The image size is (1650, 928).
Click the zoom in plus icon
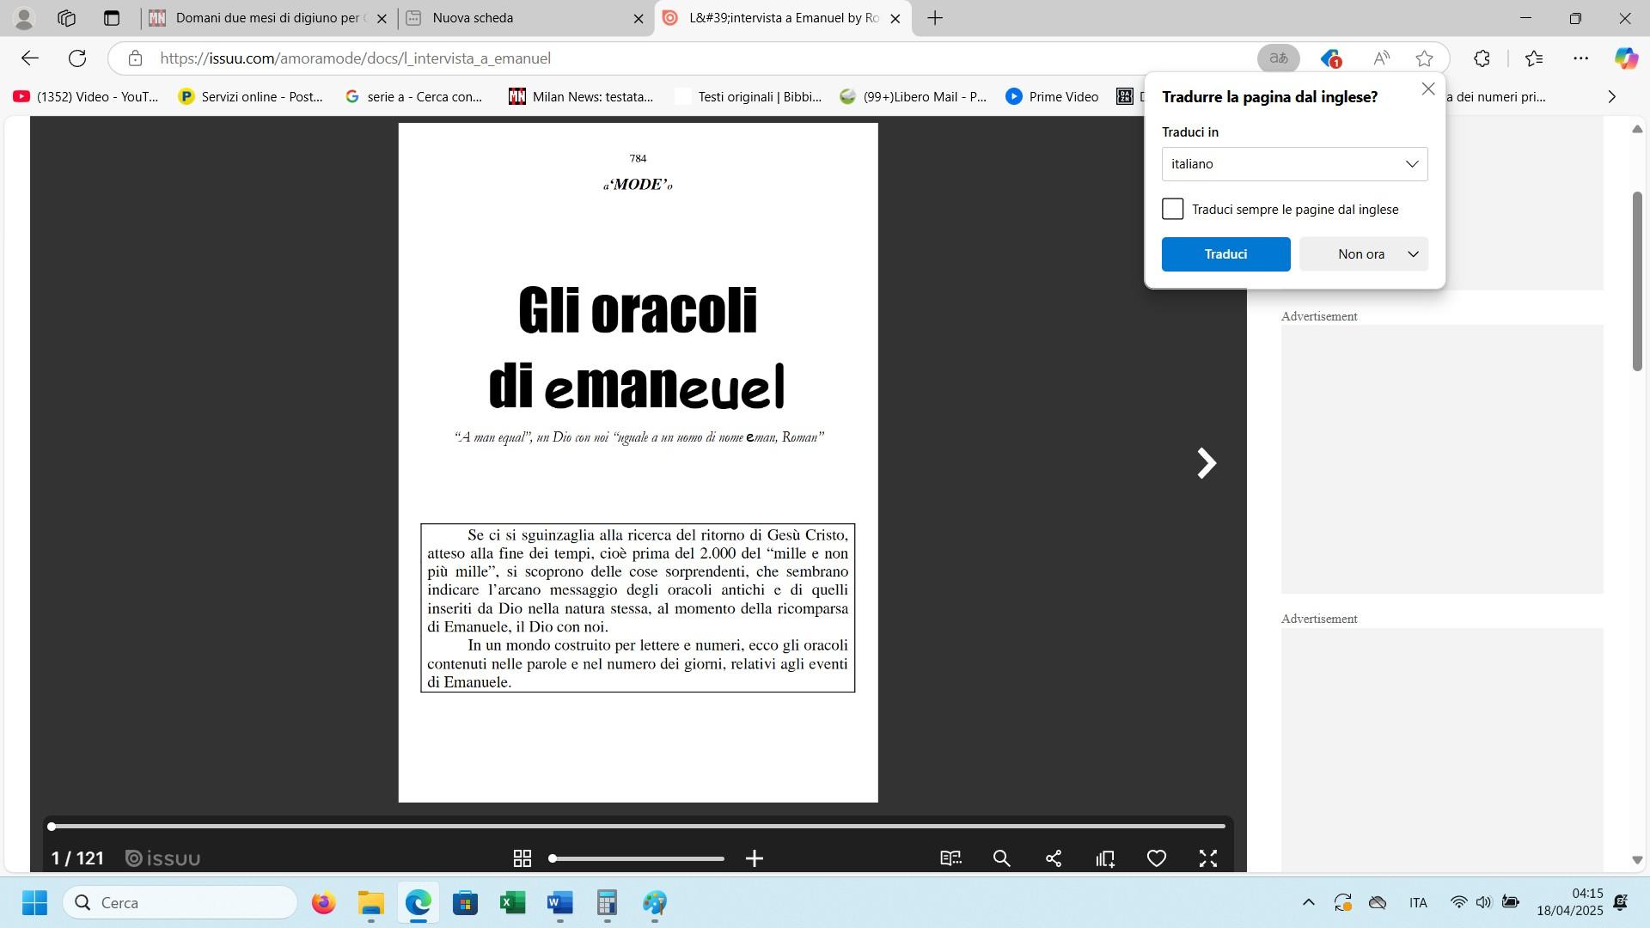755,858
